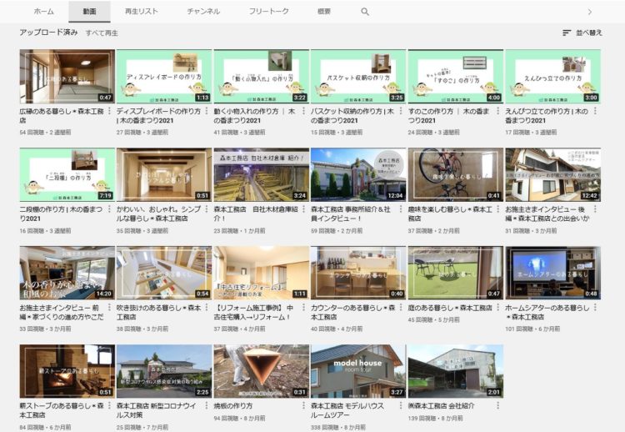Open options menu for 焼板の作り方 video

click(x=303, y=405)
